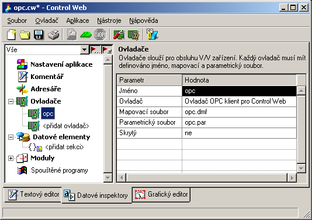The height and width of the screenshot is (220, 312).
Task: Click right arrow of horizontal scrollbar
Action: point(292,178)
